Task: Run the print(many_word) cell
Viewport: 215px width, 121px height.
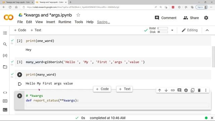Action: [19, 75]
